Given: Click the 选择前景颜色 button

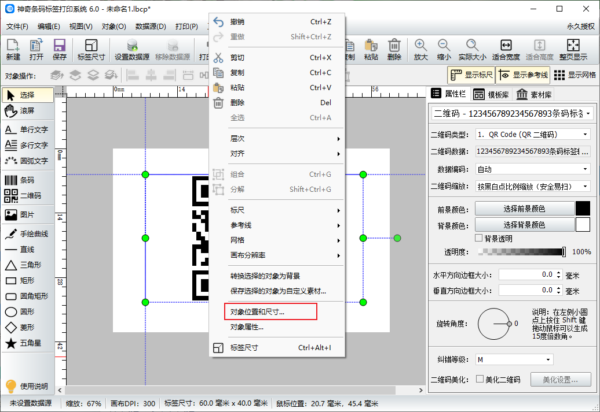Looking at the screenshot, I should click(x=525, y=209).
